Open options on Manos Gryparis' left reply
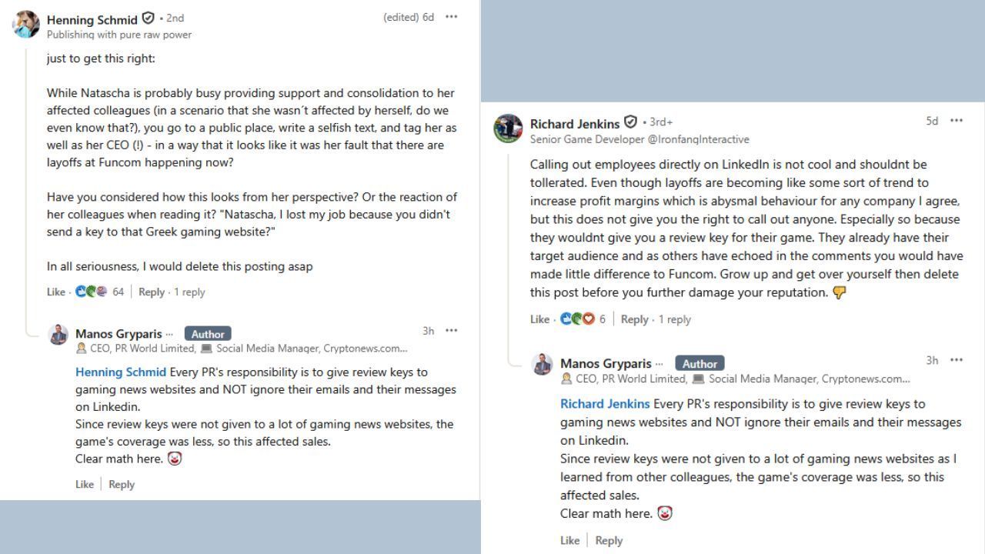 pyautogui.click(x=452, y=331)
